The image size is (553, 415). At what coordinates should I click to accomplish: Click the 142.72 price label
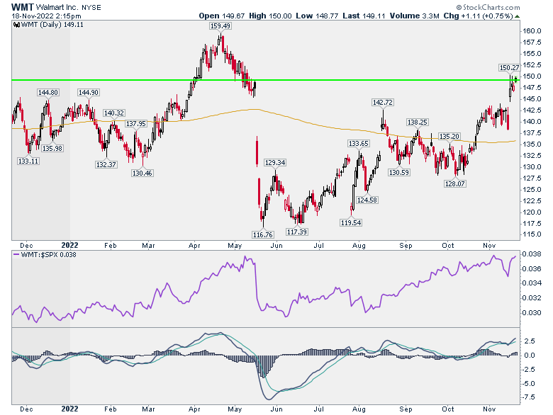pos(383,102)
